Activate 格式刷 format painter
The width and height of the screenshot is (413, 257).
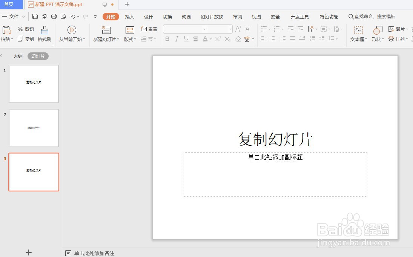[x=44, y=34]
